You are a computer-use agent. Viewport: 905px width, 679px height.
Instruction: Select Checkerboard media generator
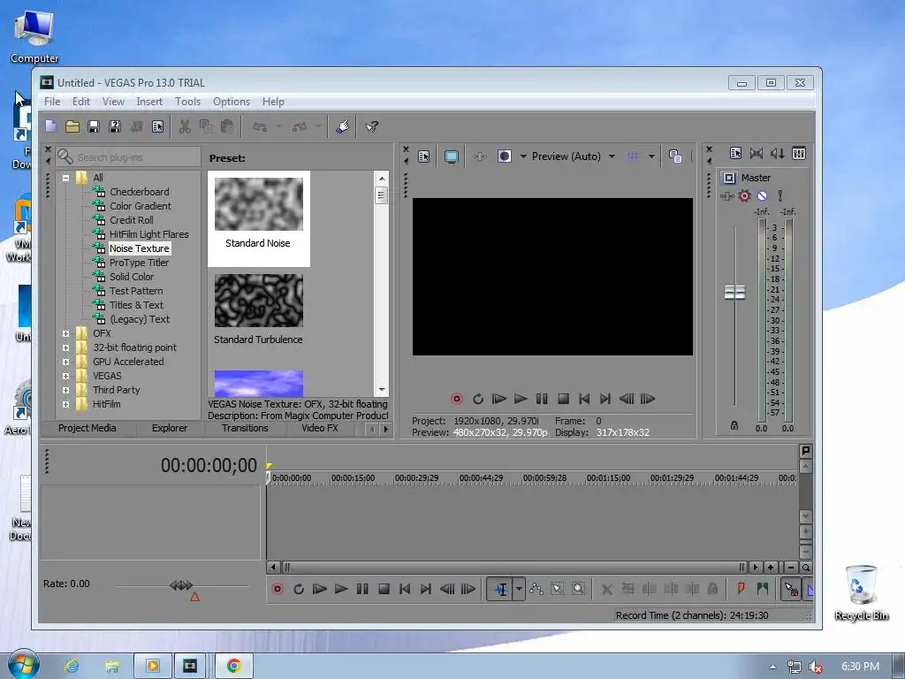139,192
